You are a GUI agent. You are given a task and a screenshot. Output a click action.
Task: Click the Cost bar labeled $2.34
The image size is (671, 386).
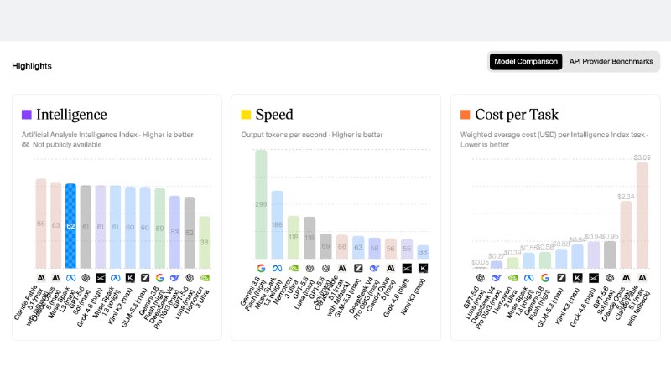pyautogui.click(x=626, y=234)
